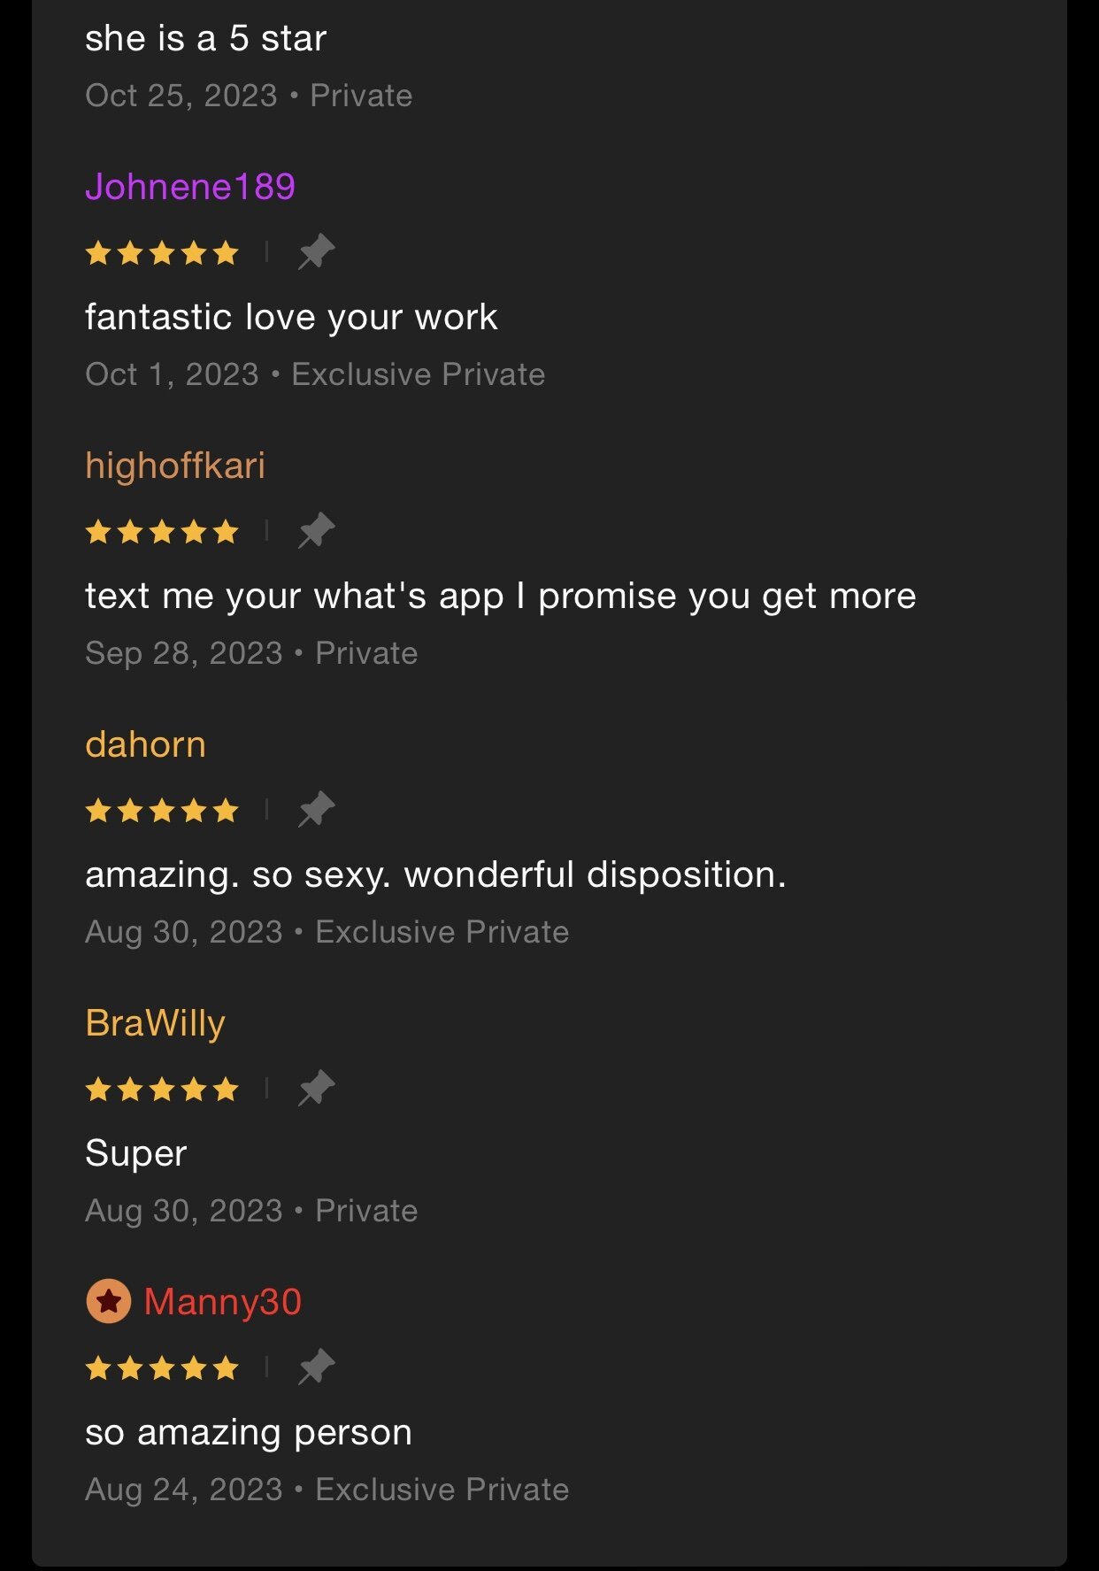Screen dimensions: 1099x1571
Task: Click highoffkari's five-star rating
Action: tap(162, 532)
